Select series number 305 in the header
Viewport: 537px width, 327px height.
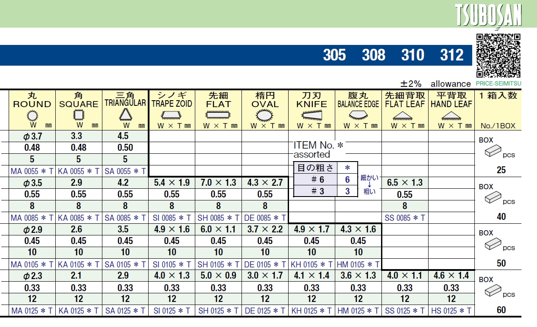pos(334,55)
